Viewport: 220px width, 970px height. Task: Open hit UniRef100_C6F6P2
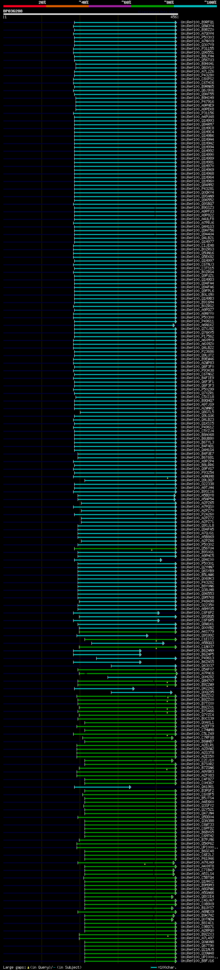[197, 612]
